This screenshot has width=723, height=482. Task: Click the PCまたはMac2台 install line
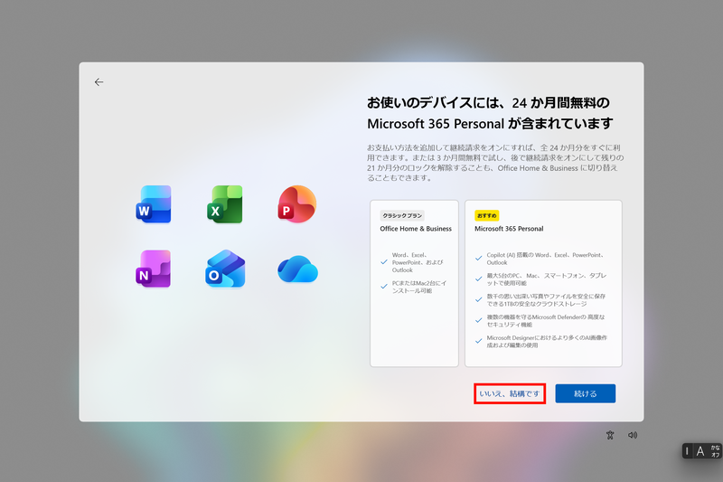(x=419, y=287)
